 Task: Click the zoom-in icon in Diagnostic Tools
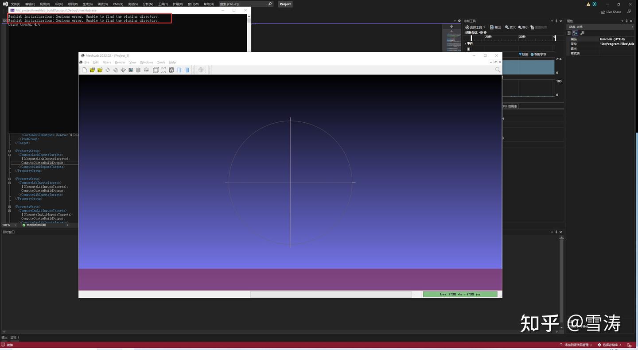[509, 27]
